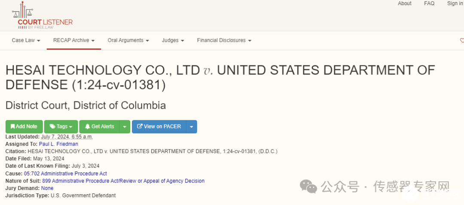Click the heart icon at right edge

pos(462,41)
